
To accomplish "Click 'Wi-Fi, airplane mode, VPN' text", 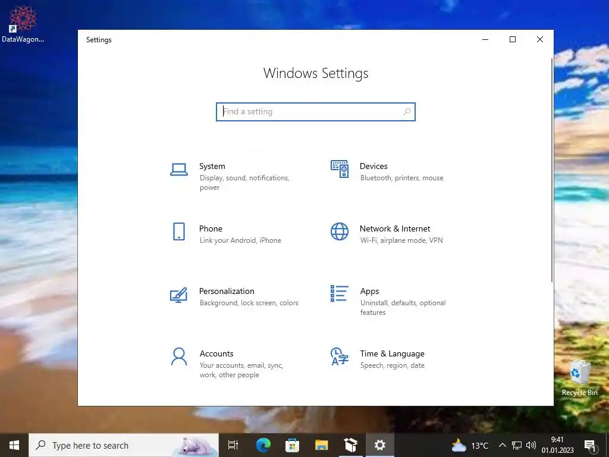I will (x=401, y=240).
